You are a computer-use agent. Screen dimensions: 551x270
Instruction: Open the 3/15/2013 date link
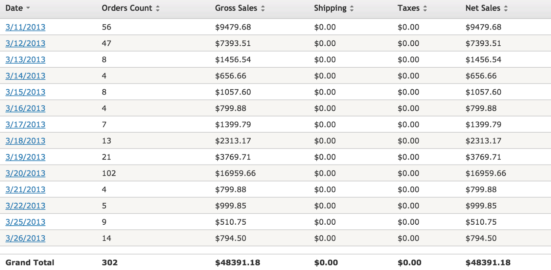[x=25, y=92]
